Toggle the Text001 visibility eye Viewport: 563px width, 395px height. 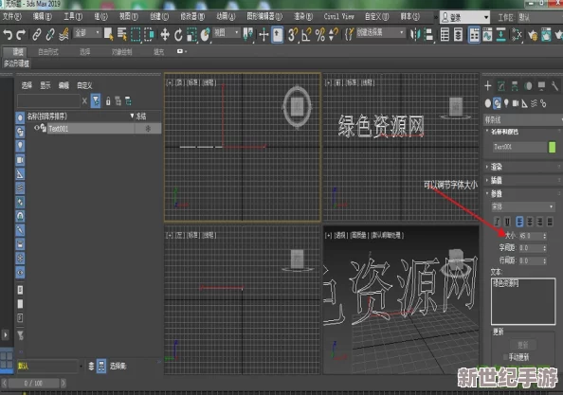tap(36, 128)
